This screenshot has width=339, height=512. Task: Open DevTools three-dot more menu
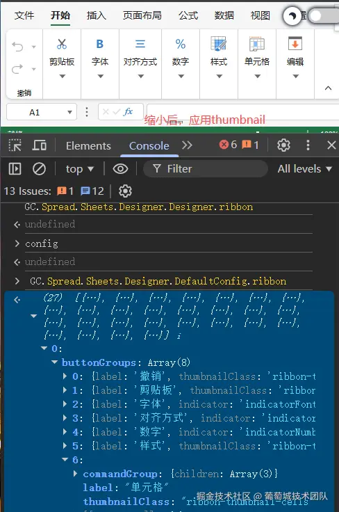tap(308, 145)
